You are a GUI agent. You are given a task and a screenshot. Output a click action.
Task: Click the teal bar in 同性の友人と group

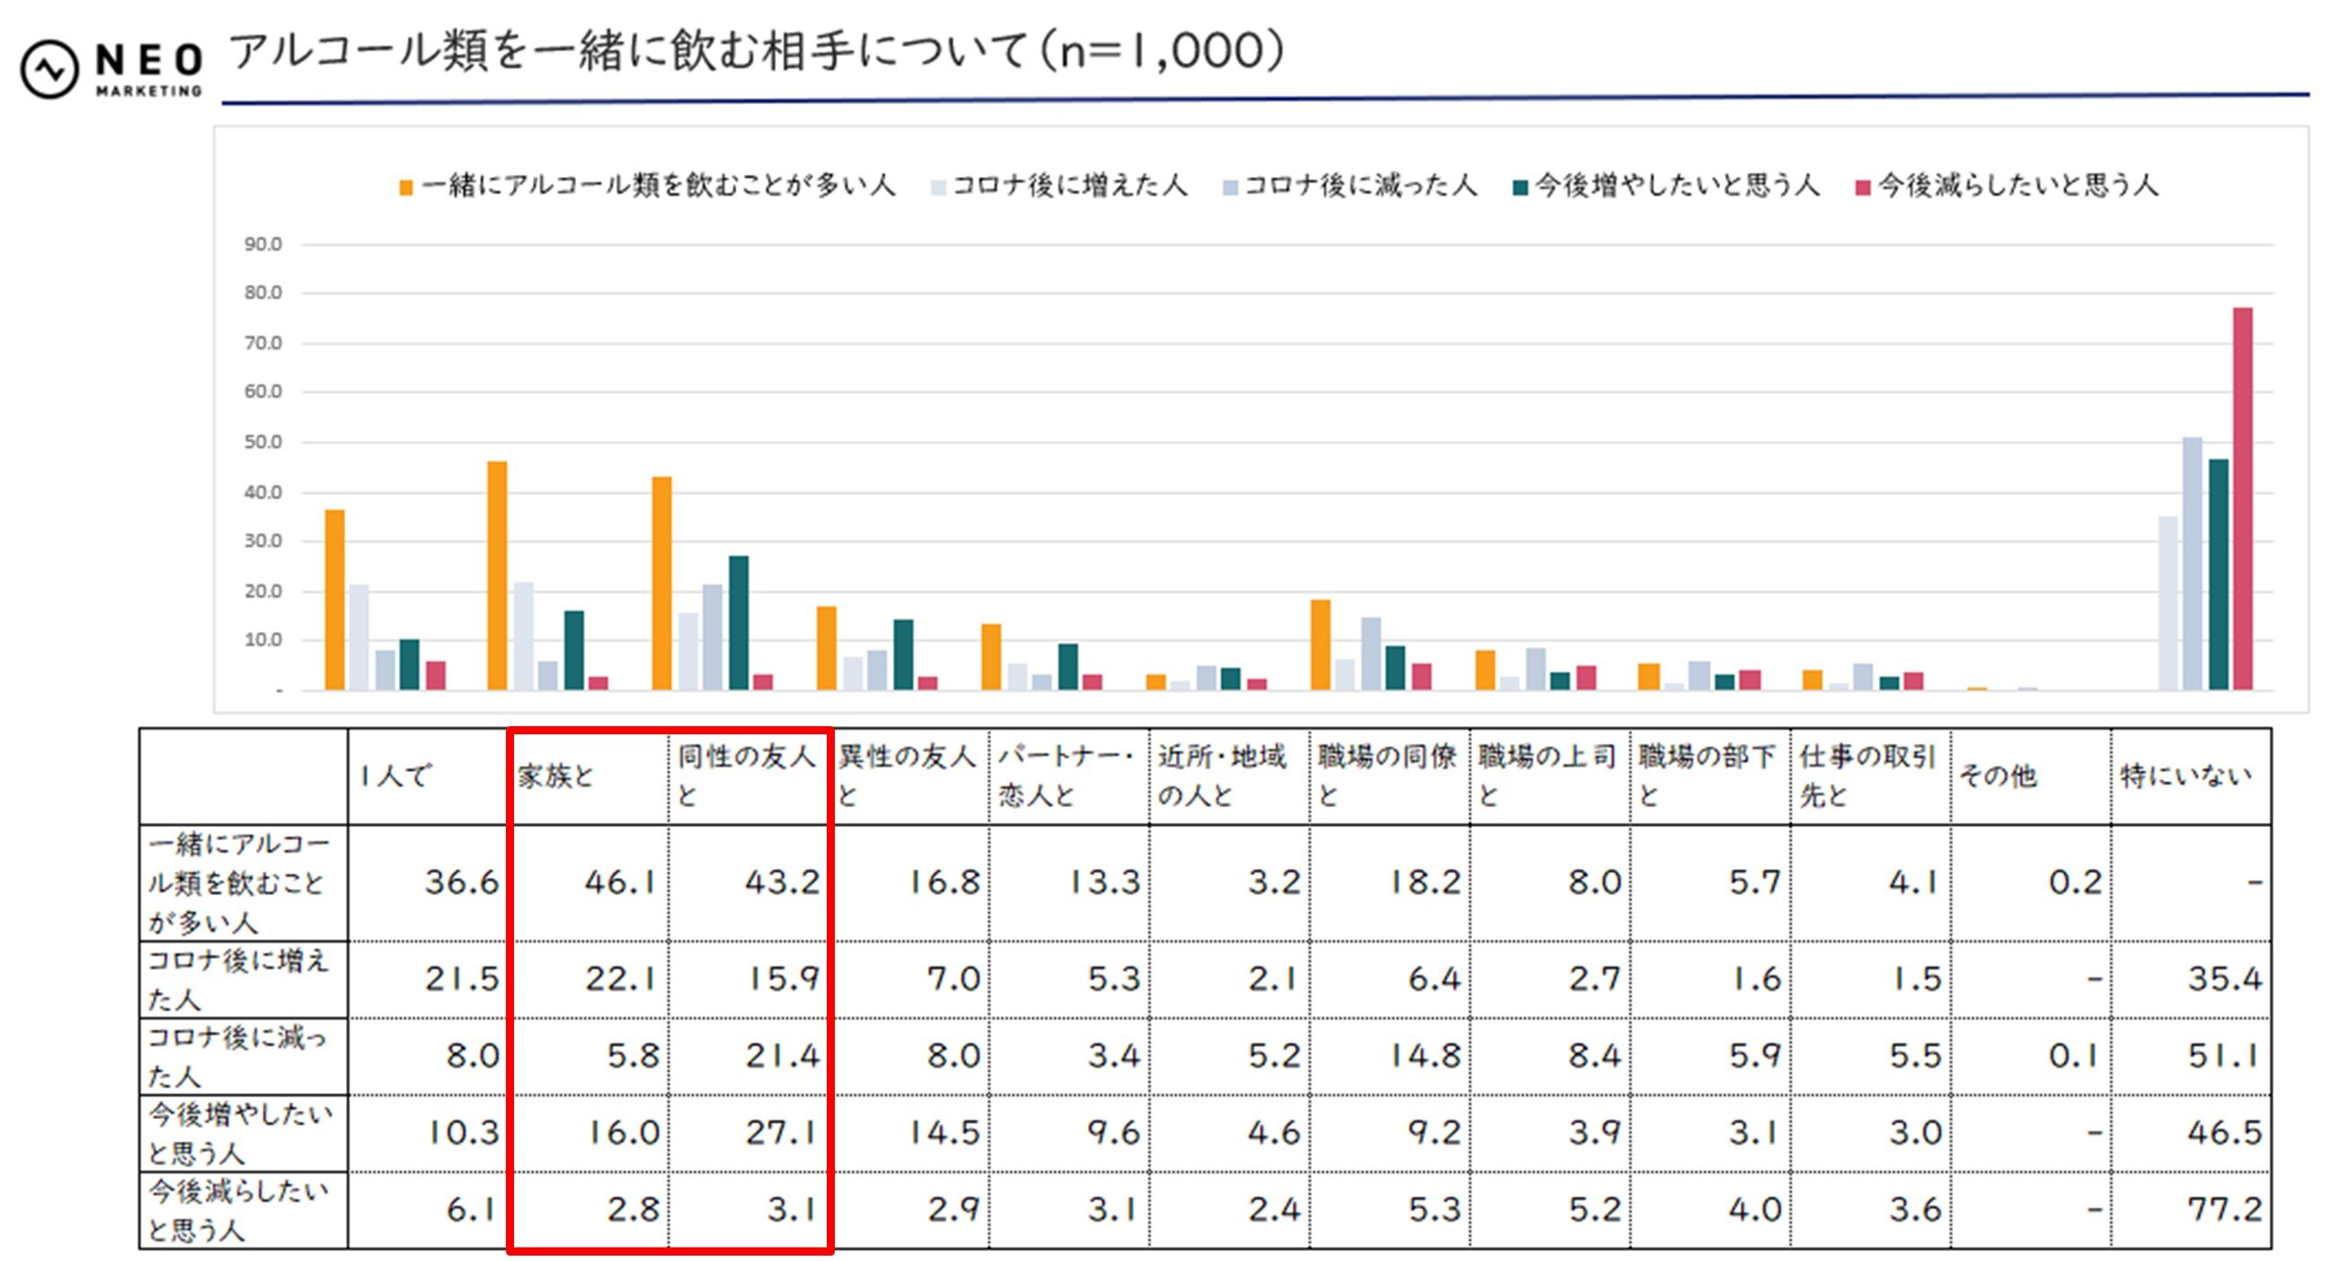(739, 623)
